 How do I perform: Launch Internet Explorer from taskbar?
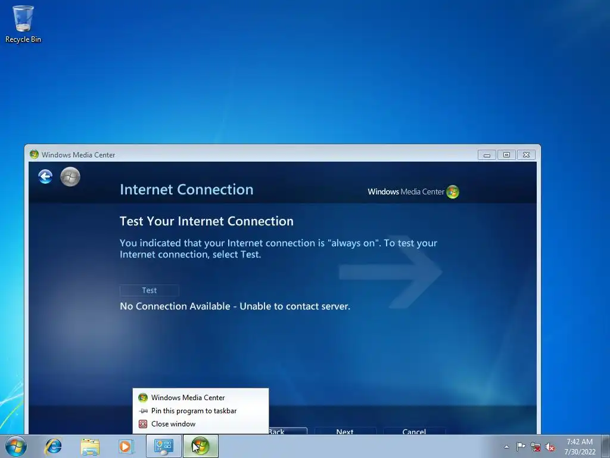pos(53,446)
